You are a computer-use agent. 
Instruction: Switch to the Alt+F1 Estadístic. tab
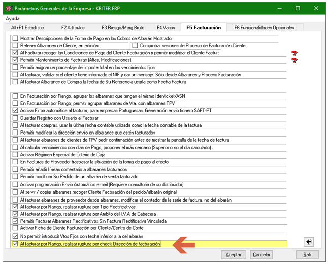pos(28,27)
